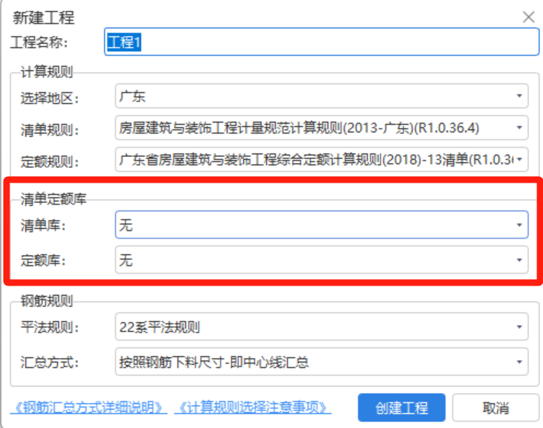Open the 选择地区 dropdown showing 广东

(321, 96)
